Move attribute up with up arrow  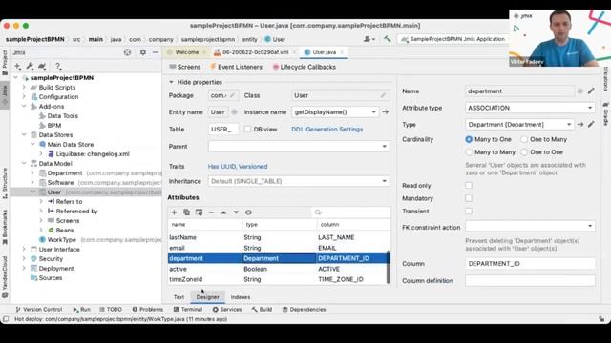[223, 212]
